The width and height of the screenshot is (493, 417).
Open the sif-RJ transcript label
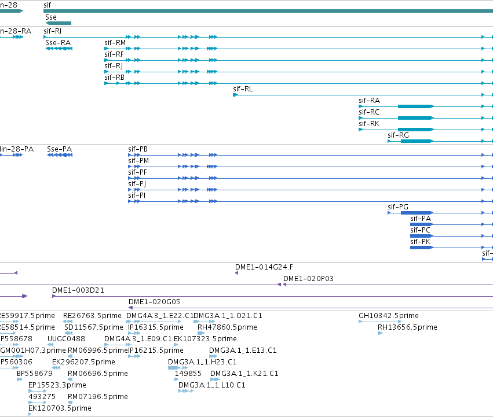tap(114, 66)
